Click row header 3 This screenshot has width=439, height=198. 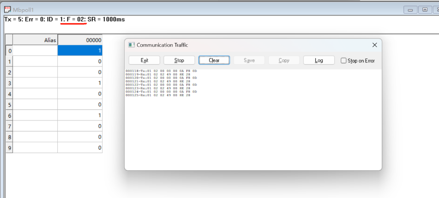(x=10, y=83)
